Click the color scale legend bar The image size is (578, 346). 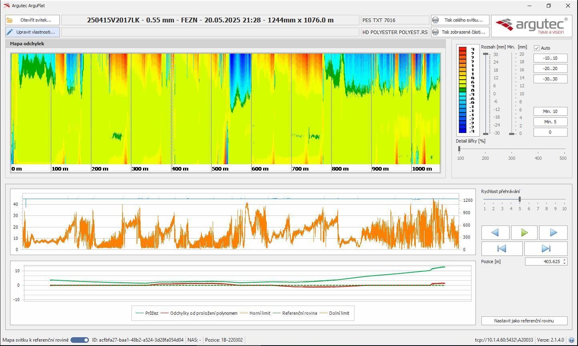(463, 90)
